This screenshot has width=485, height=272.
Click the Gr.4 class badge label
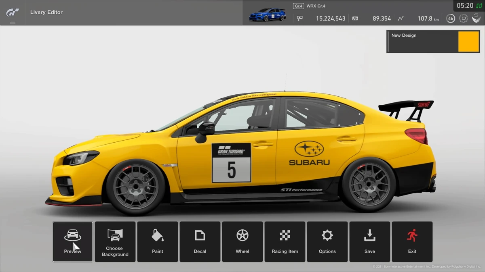click(x=298, y=6)
